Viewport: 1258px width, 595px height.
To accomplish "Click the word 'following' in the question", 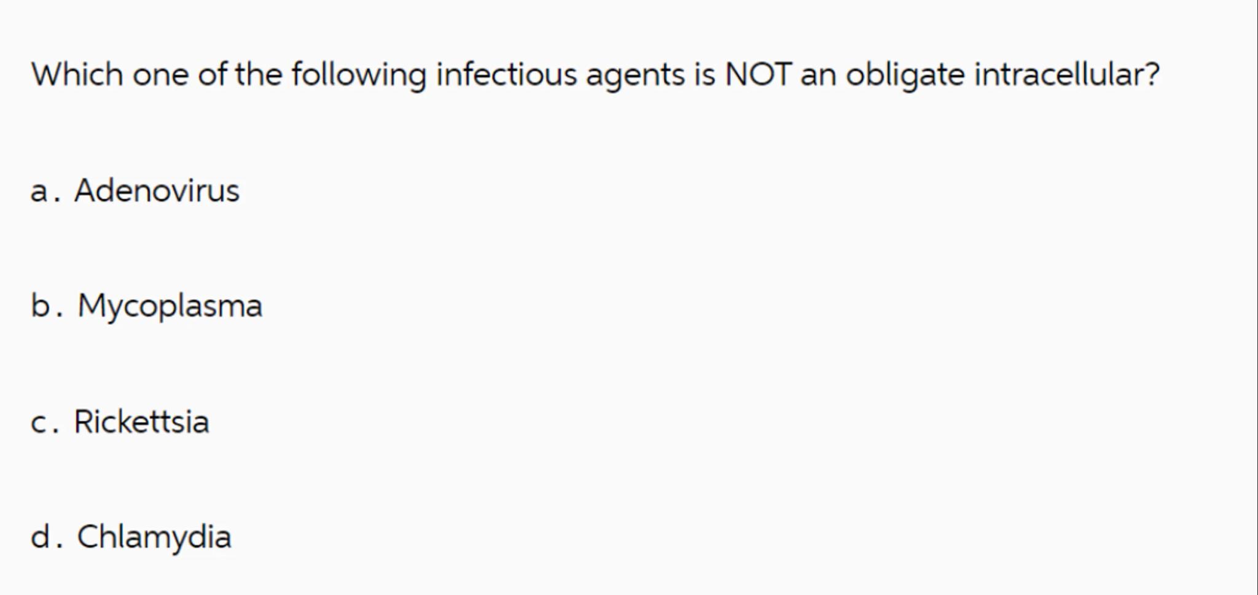I will pyautogui.click(x=358, y=76).
